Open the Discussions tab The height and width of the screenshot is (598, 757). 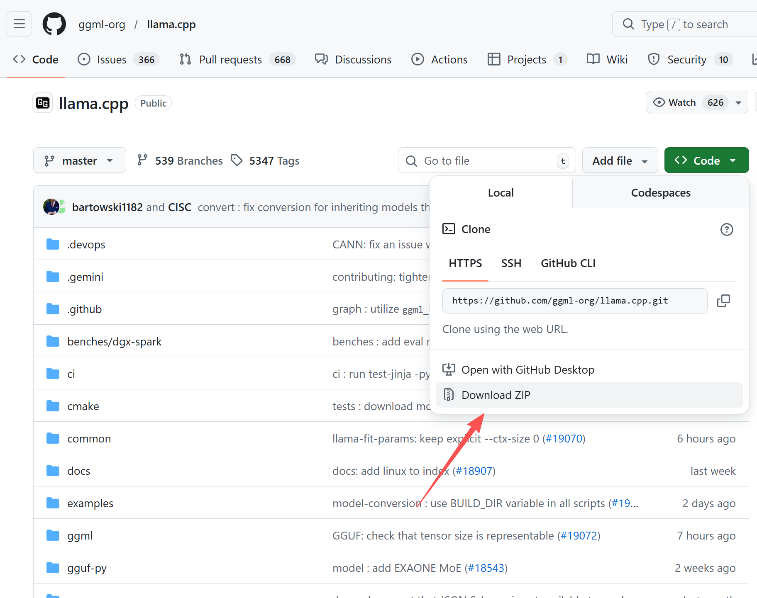tap(353, 60)
